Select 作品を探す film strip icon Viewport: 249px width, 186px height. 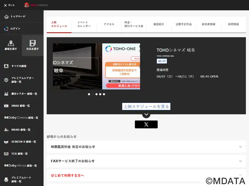pos(33,43)
